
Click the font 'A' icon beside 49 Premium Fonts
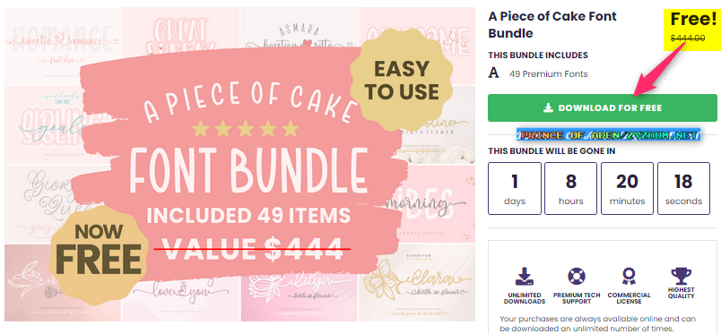[494, 73]
